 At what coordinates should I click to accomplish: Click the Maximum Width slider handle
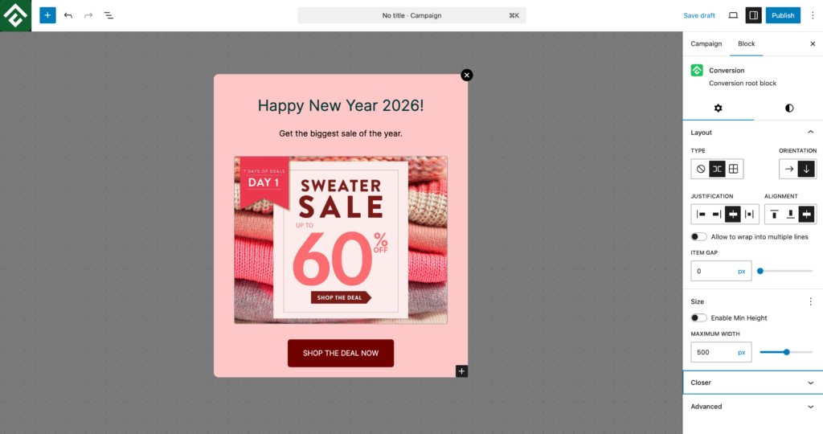coord(787,352)
